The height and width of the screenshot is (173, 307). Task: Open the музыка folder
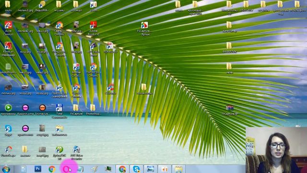[59, 6]
